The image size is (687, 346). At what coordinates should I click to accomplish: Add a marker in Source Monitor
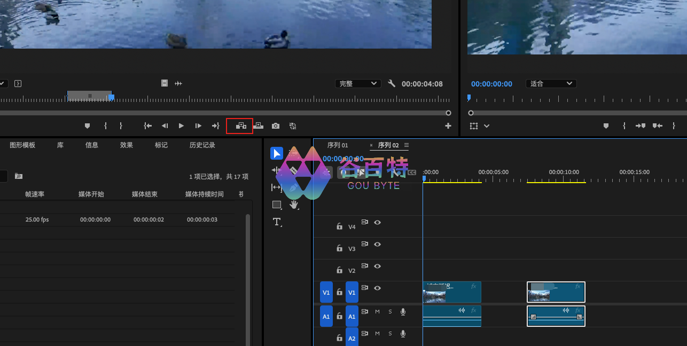click(x=88, y=126)
